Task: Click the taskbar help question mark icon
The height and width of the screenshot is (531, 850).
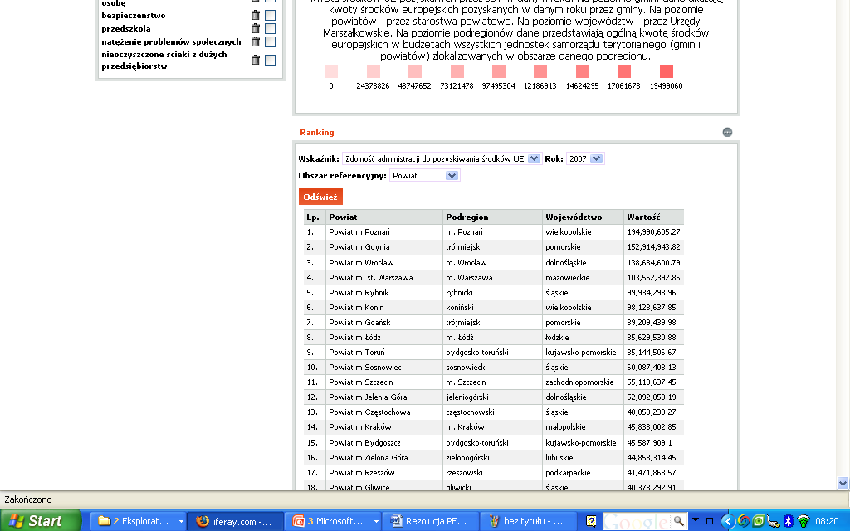Action: point(591,521)
